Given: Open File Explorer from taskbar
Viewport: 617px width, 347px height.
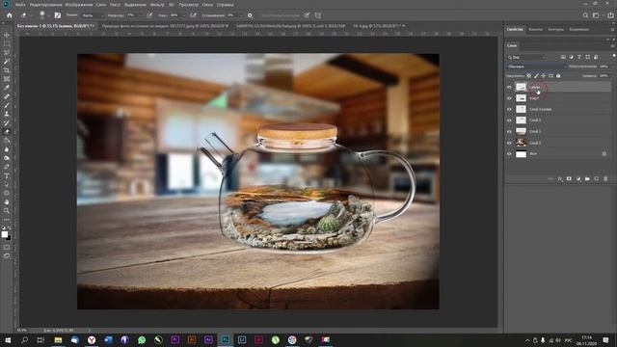Looking at the screenshot, I should tap(58, 340).
